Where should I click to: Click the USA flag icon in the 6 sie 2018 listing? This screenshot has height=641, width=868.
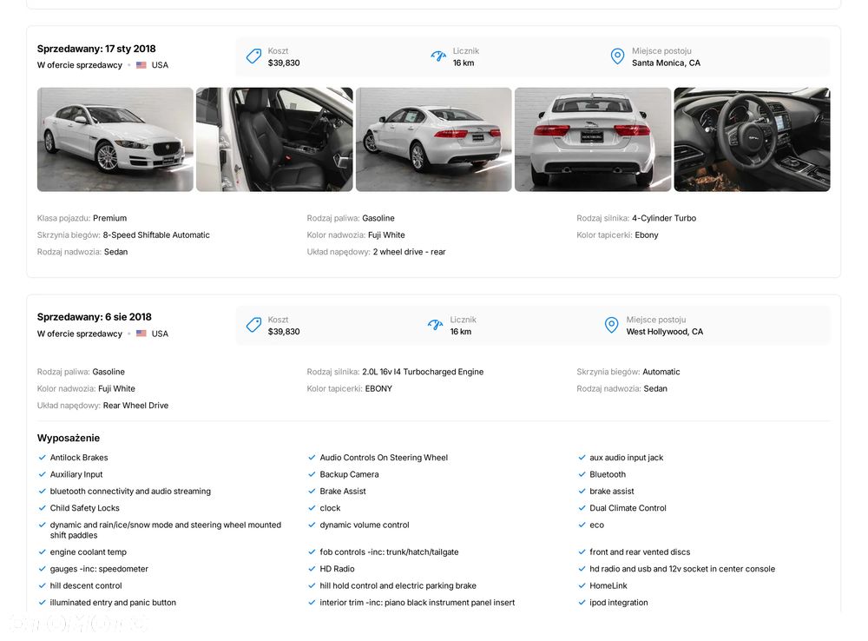click(141, 334)
